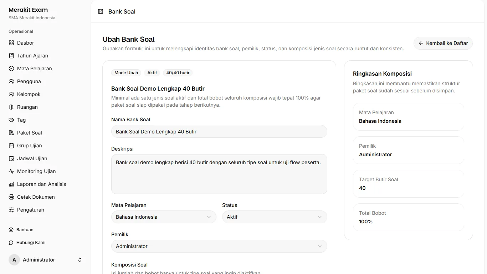Click the Ruangan building icon
Image resolution: width=487 pixels, height=274 pixels.
pyautogui.click(x=11, y=107)
